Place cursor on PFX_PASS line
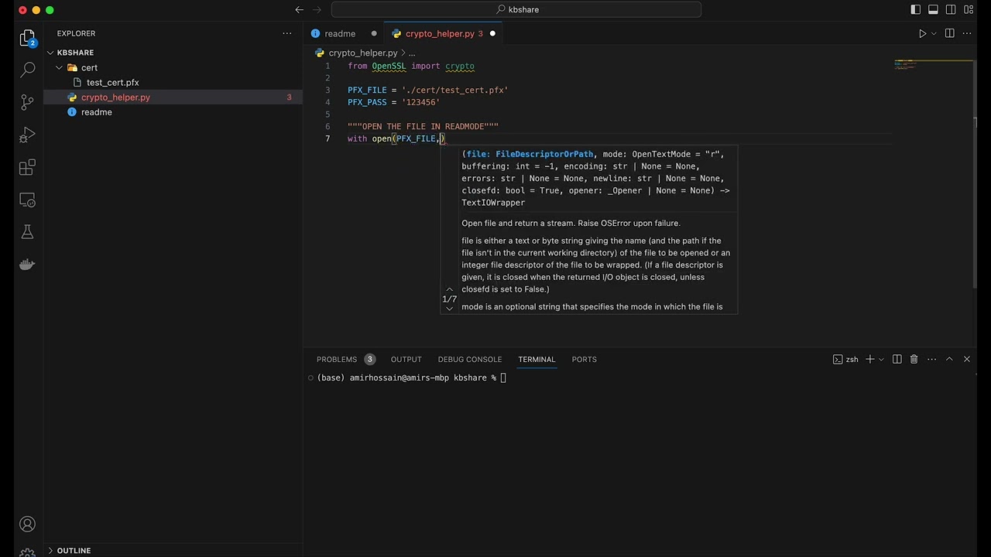 pyautogui.click(x=393, y=102)
